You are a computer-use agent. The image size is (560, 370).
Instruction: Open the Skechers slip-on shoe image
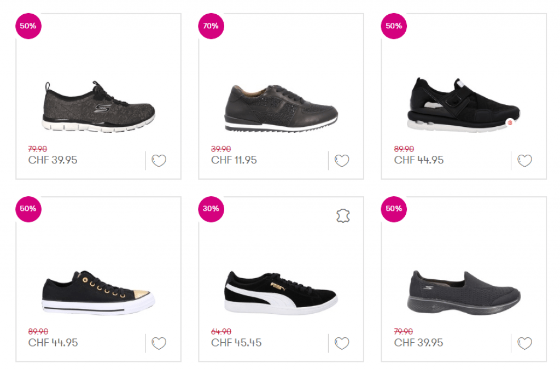point(464,290)
